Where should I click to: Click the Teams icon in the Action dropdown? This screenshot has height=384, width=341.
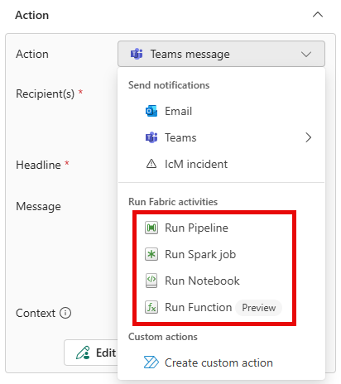(x=137, y=54)
